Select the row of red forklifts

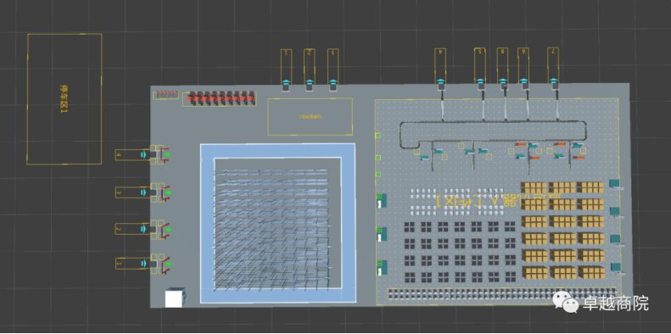tap(220, 99)
